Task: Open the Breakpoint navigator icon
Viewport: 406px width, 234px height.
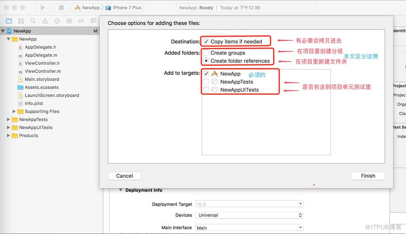Action: pyautogui.click(x=81, y=21)
